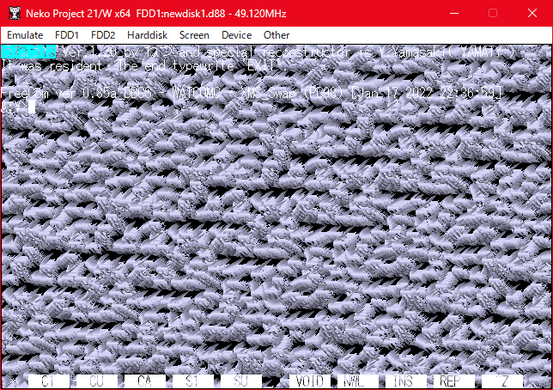Image resolution: width=553 pixels, height=390 pixels.
Task: Click the S1 function key label
Action: click(x=192, y=381)
